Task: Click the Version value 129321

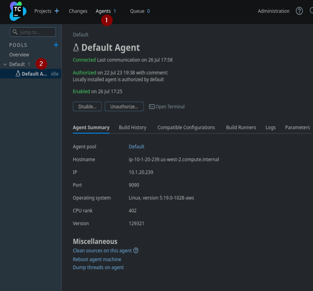Action: 136,224
